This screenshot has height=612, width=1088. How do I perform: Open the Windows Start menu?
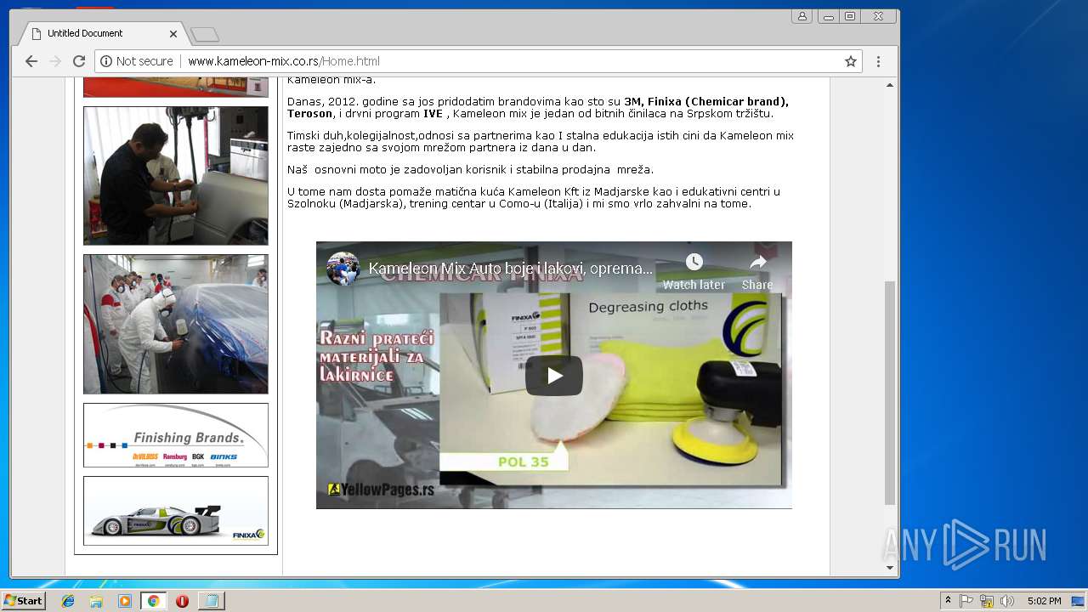pos(23,601)
